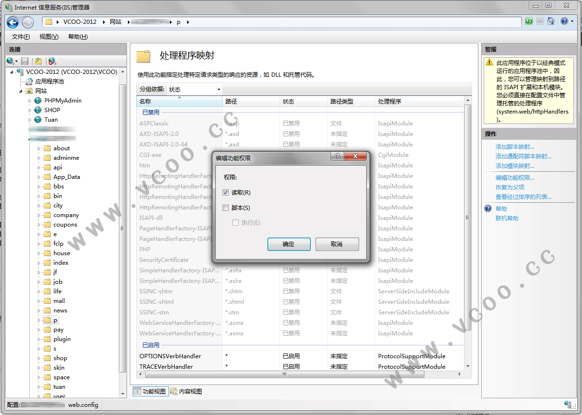Viewport: 582px width, 415px height.
Task: Open the 文件(F) menu
Action: pos(21,37)
